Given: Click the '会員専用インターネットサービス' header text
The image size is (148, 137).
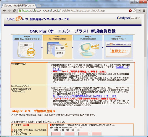Looking at the screenshot, I should click(x=49, y=19).
